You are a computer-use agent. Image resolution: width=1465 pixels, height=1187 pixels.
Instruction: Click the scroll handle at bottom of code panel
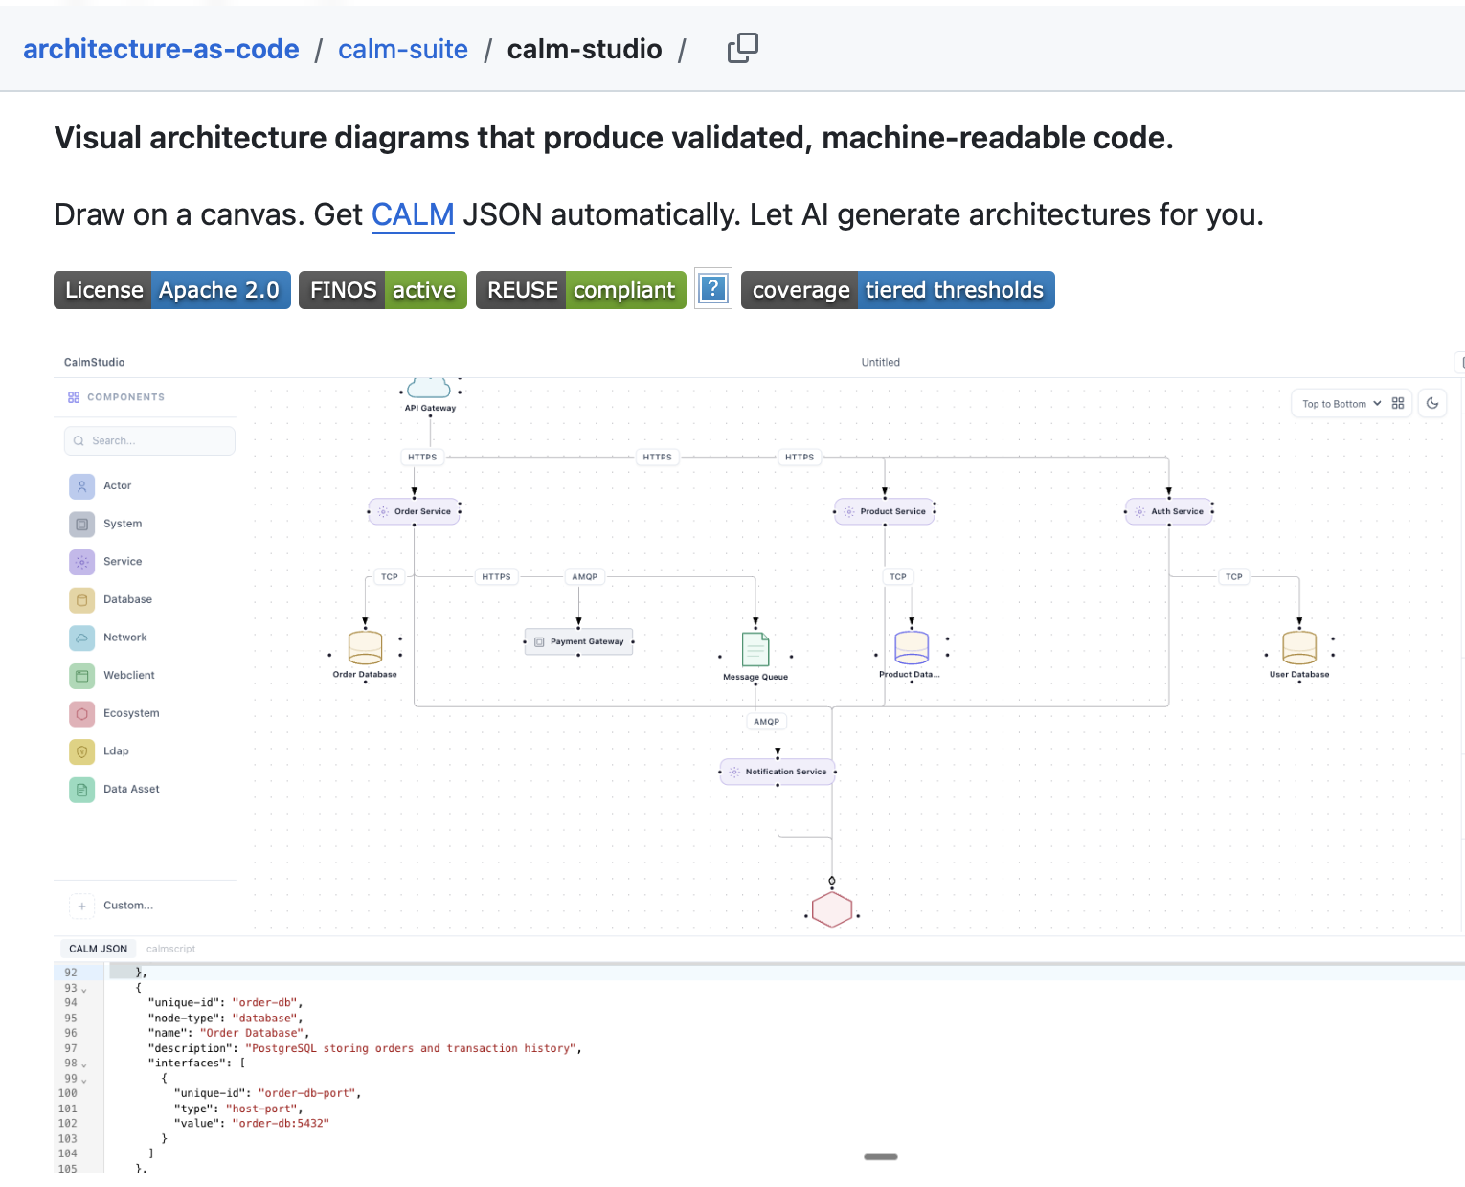click(x=880, y=1157)
